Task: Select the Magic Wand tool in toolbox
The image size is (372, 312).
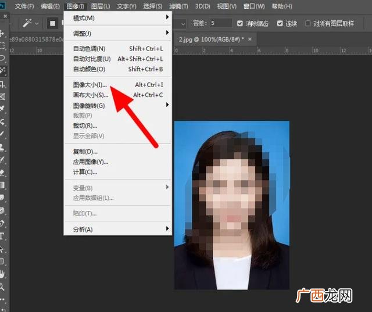Action: (x=3, y=71)
